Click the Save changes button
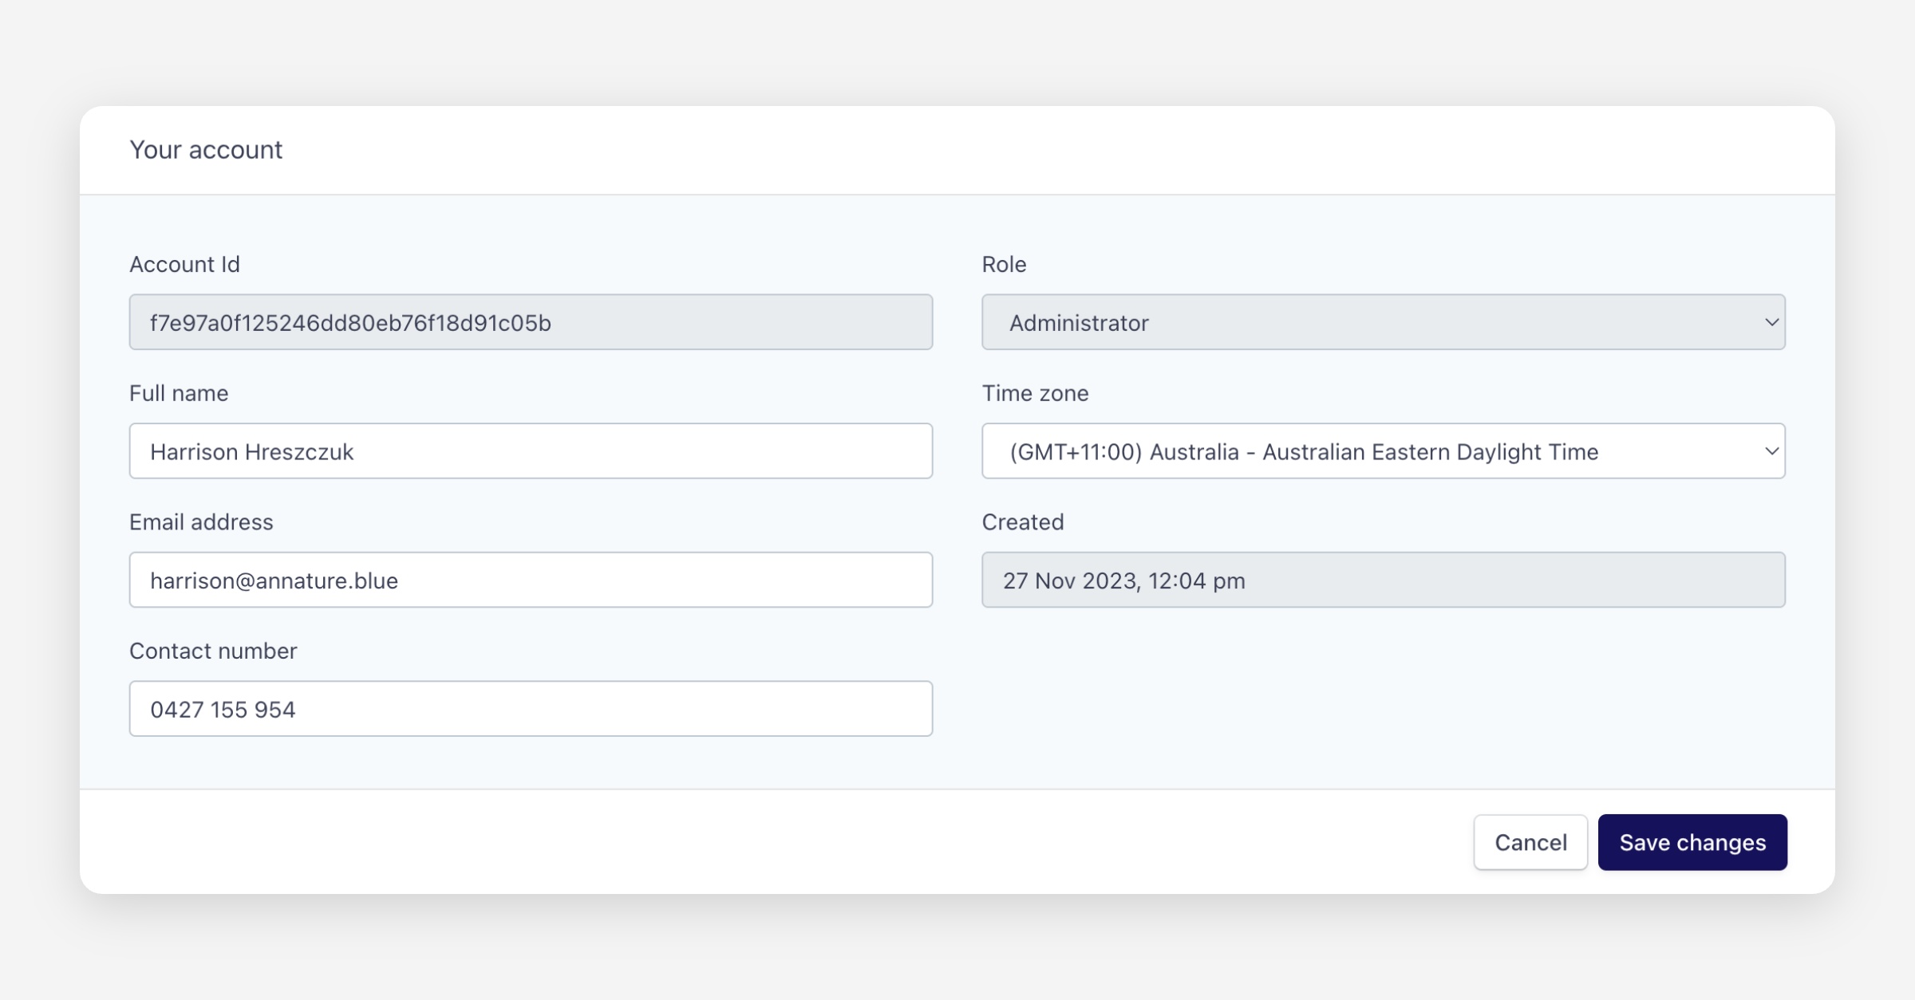This screenshot has height=1000, width=1915. [x=1692, y=842]
